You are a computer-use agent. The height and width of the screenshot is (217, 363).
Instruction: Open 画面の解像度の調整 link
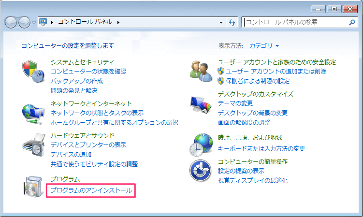pos(244,122)
